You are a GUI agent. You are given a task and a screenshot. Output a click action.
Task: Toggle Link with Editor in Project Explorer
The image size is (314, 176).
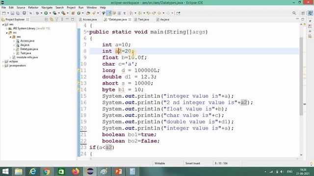(52, 20)
